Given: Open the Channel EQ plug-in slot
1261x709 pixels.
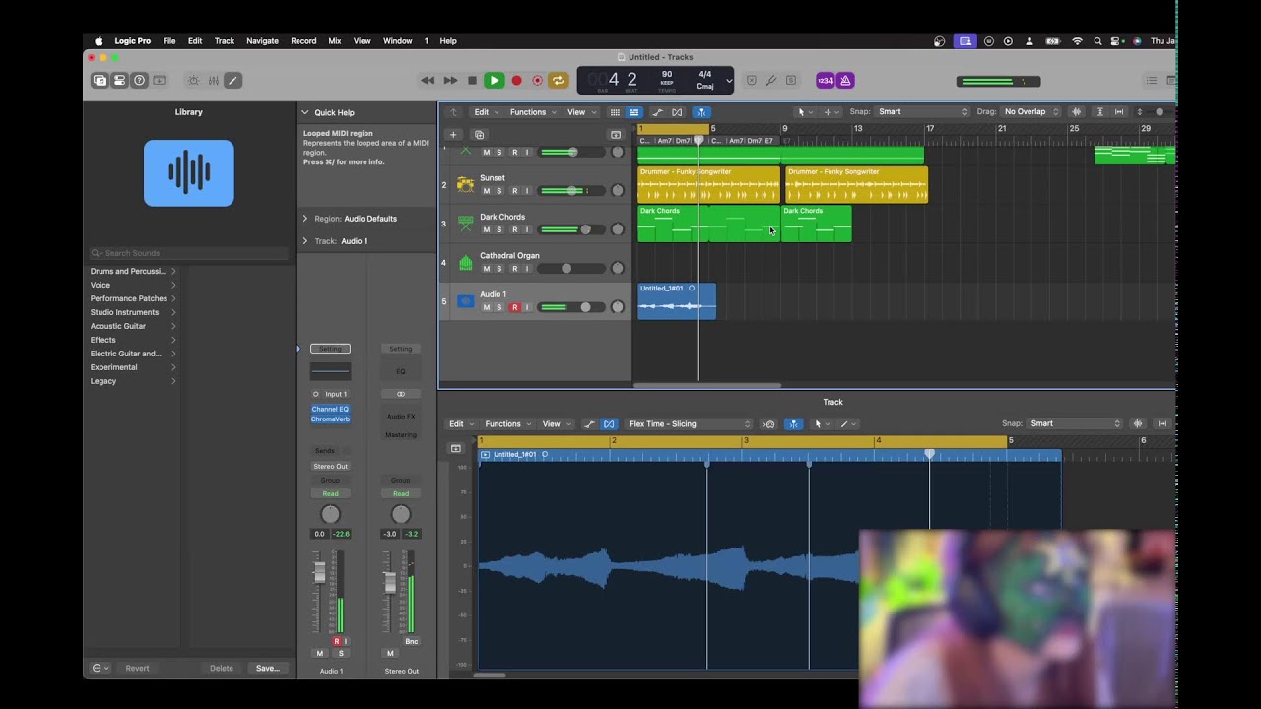Looking at the screenshot, I should pos(330,410).
